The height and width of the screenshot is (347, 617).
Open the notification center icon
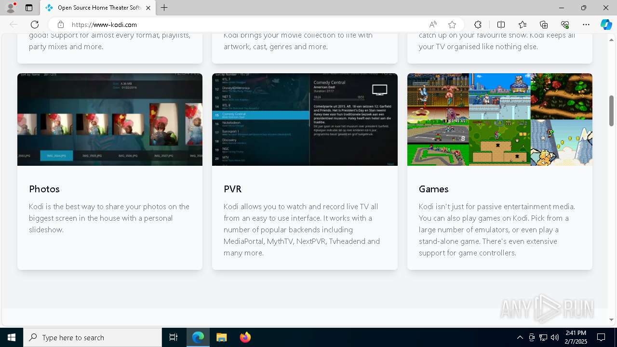click(x=601, y=337)
